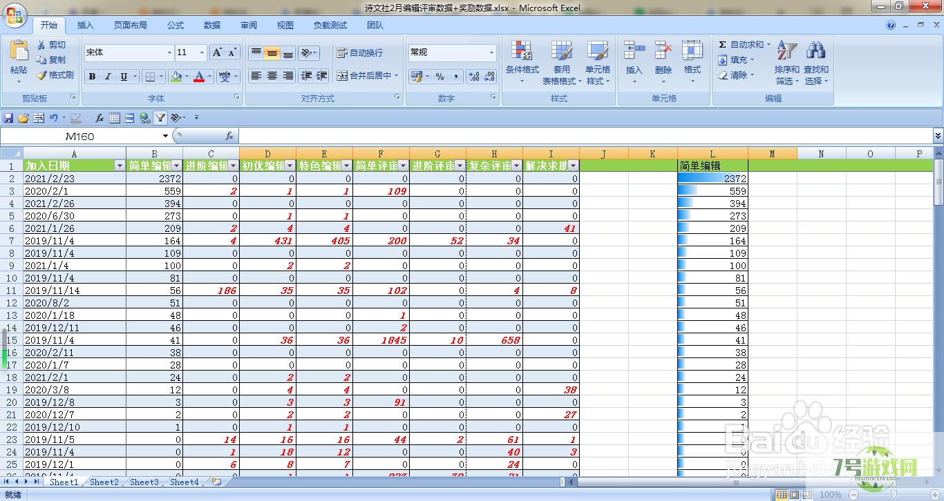Switch to Sheet2 worksheet tab

coord(104,482)
